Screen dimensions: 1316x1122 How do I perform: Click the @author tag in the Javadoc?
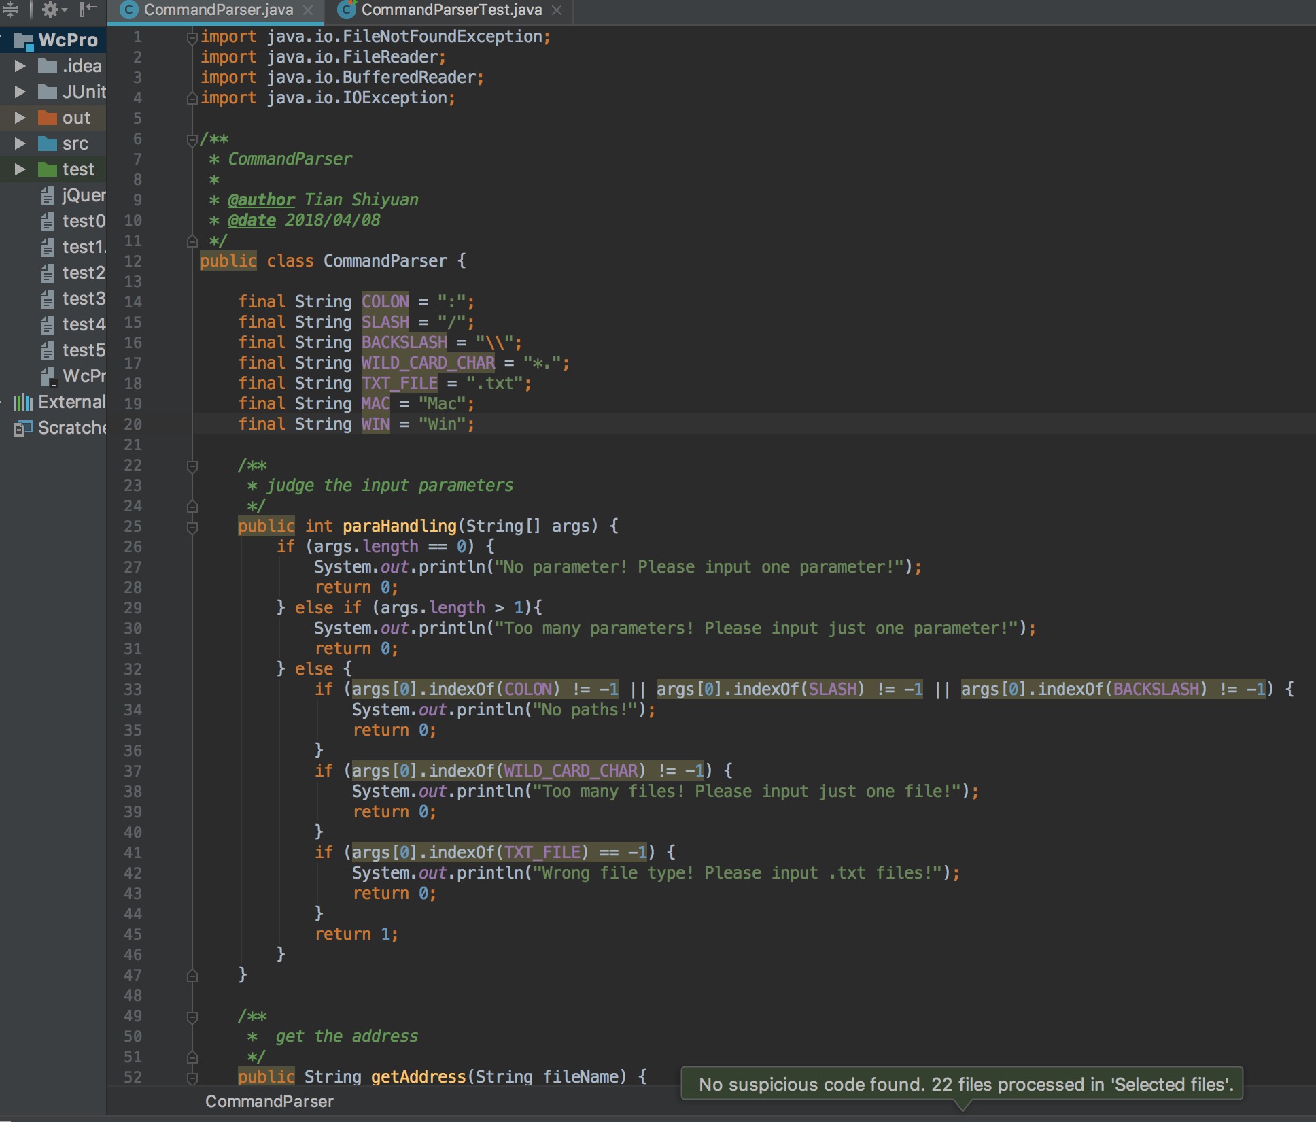(x=261, y=200)
